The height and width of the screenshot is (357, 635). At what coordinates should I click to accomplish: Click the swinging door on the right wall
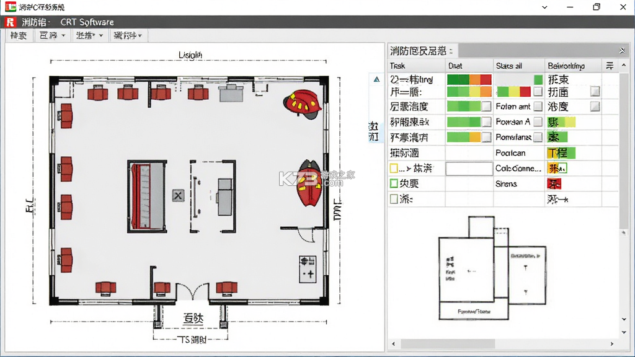pos(306,235)
